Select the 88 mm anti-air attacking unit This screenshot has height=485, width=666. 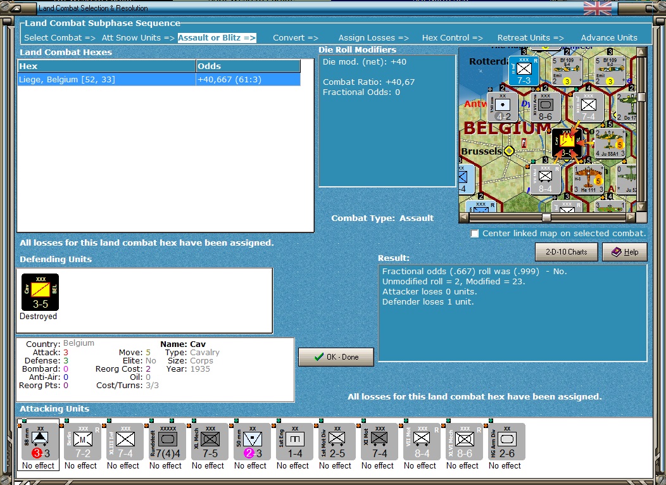point(40,442)
